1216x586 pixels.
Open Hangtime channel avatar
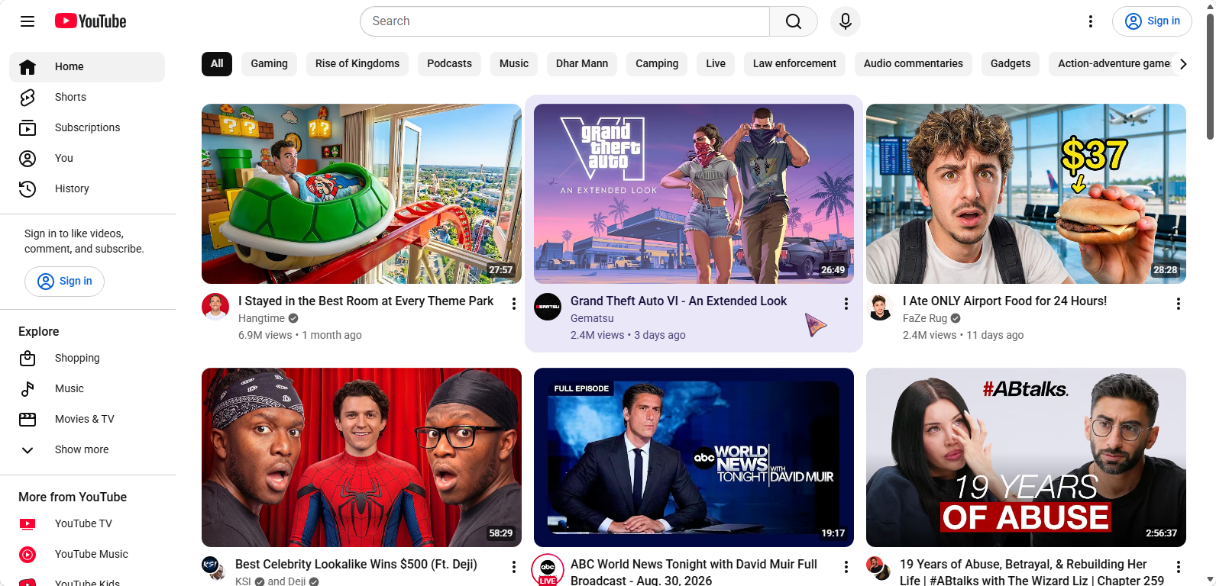215,307
